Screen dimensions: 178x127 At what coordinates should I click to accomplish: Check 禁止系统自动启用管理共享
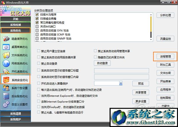(95, 51)
